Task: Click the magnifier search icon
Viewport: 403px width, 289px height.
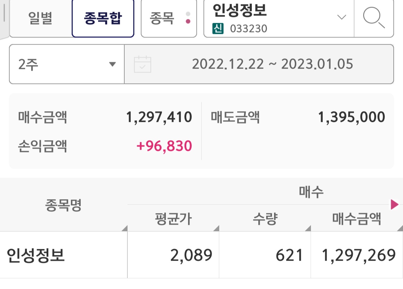Action: point(374,18)
